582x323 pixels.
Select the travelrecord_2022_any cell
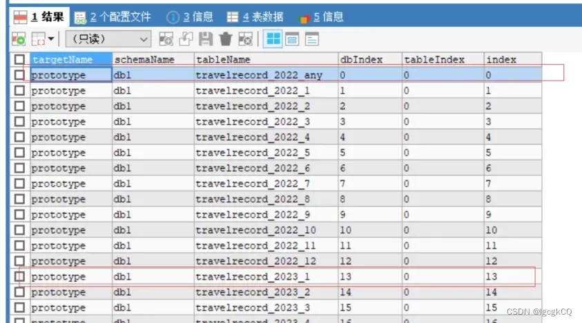click(x=266, y=75)
